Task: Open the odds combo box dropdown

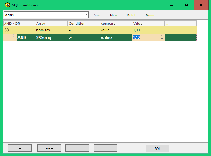Action: click(x=86, y=15)
